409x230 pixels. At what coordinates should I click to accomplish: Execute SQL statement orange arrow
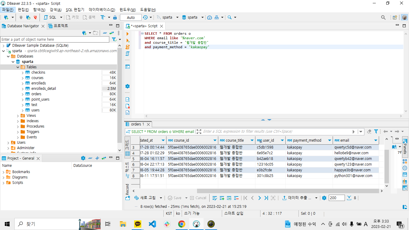tap(128, 34)
